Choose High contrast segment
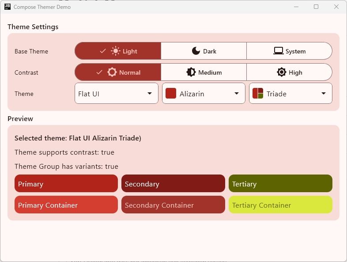Image resolution: width=347 pixels, height=262 pixels. [289, 72]
